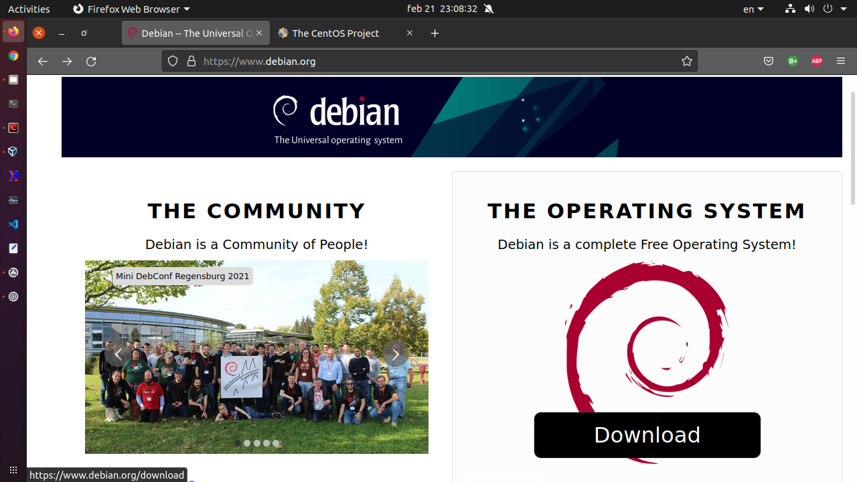The height and width of the screenshot is (482, 857).
Task: Bookmark this page with the star icon
Action: pos(686,61)
